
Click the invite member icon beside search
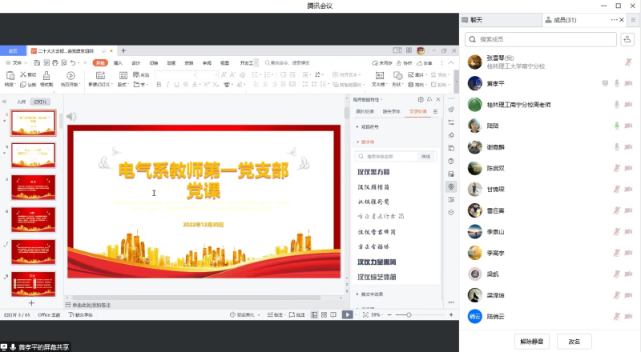[x=627, y=38]
